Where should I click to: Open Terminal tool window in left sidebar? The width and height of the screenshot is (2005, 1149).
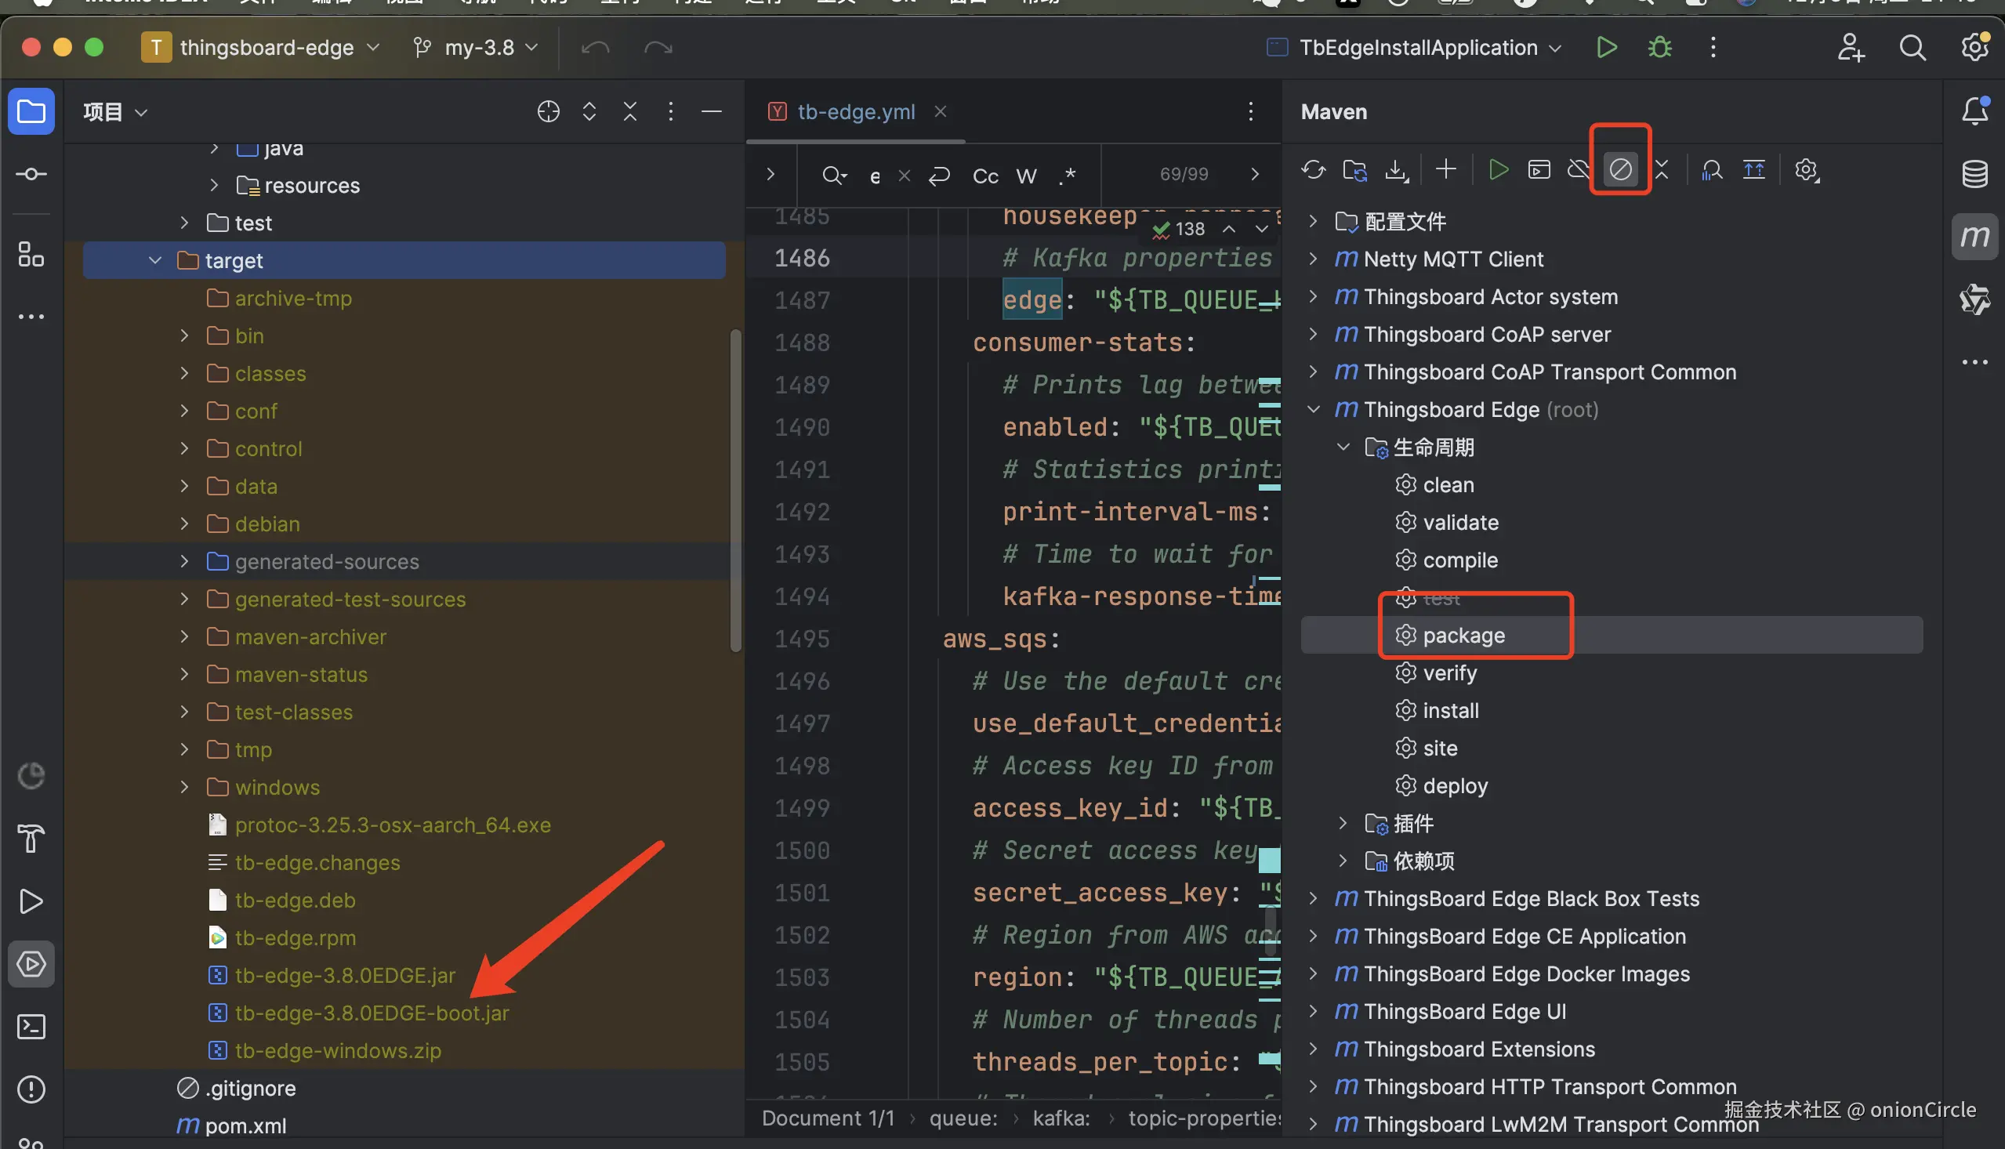tap(31, 1027)
